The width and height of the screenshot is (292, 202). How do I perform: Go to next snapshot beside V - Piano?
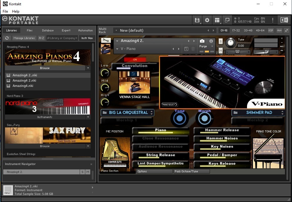[179, 49]
